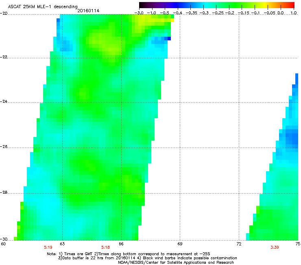The width and height of the screenshot is (301, 265).
Task: Click the longitude label 75
Action: (x=298, y=244)
